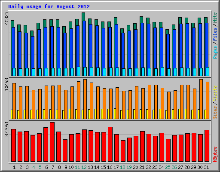Click the green weekend day 12 label
Screen dimensions: 220x172
coord(84,167)
